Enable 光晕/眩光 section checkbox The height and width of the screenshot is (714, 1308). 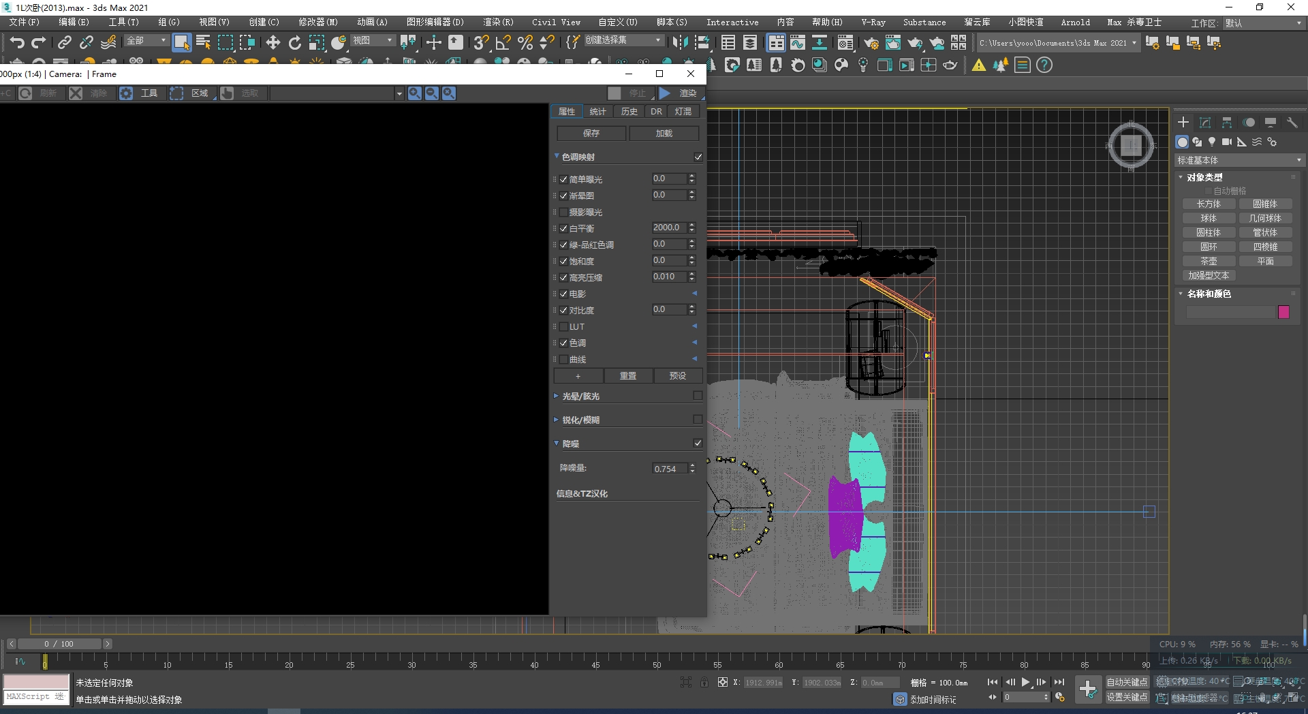(x=698, y=396)
